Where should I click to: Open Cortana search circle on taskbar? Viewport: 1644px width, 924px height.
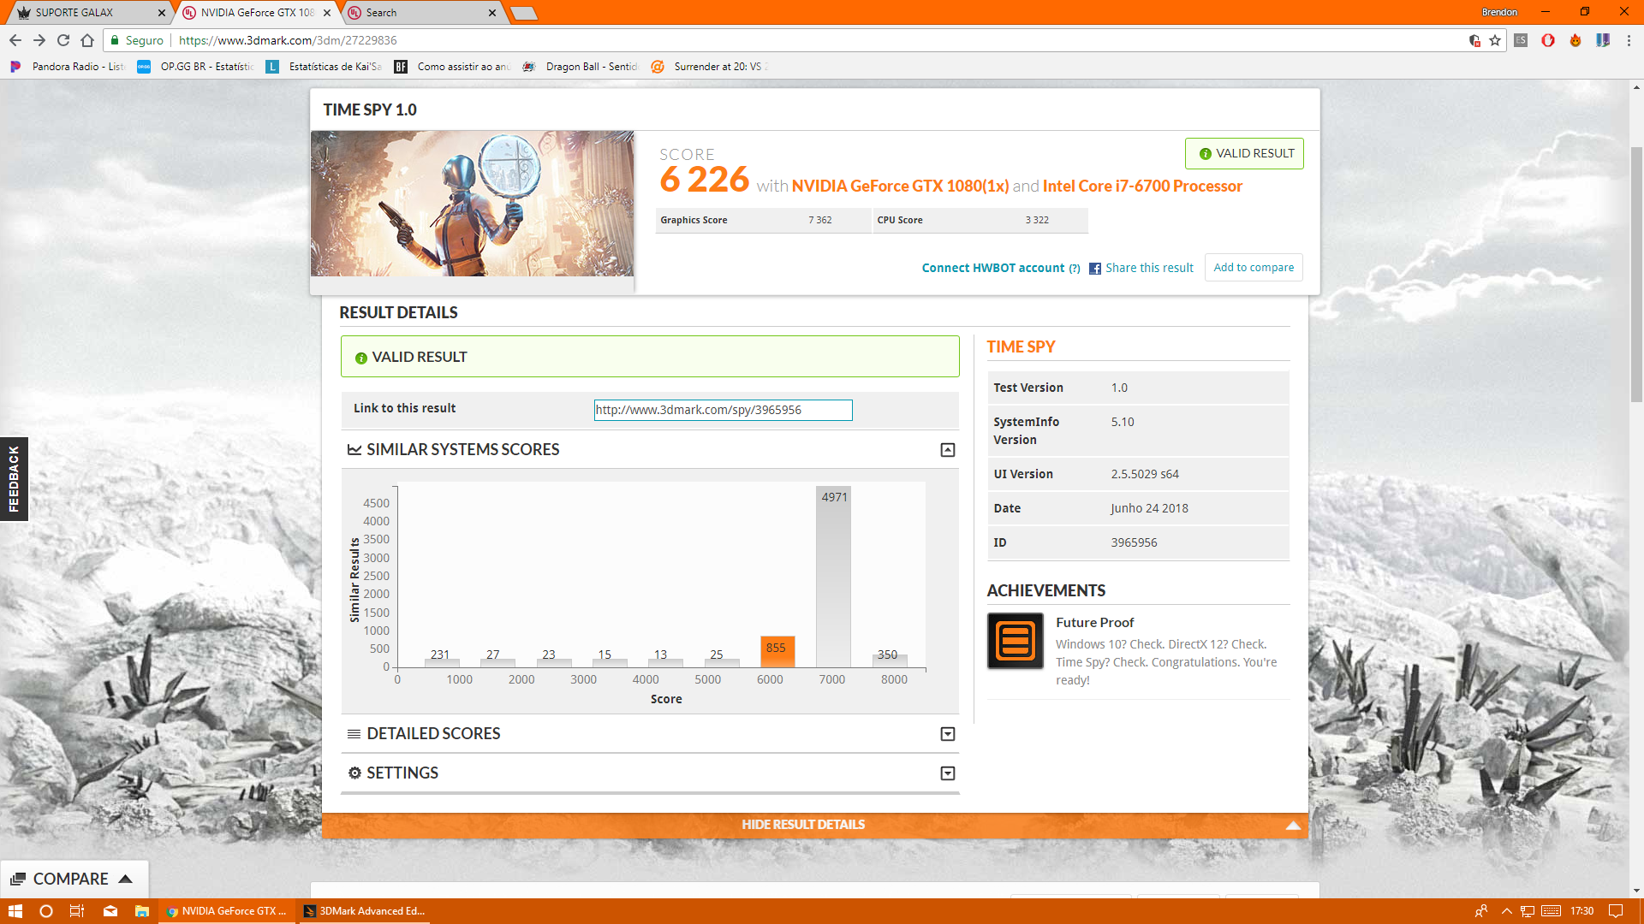46,911
